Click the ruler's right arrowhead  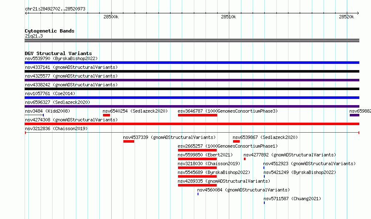[358, 13]
